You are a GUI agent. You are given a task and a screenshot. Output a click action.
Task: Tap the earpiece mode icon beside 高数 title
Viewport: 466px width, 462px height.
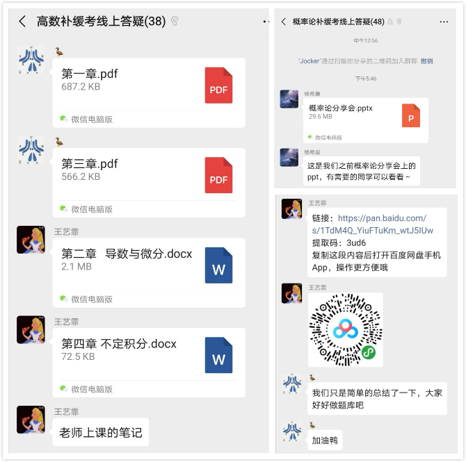175,22
